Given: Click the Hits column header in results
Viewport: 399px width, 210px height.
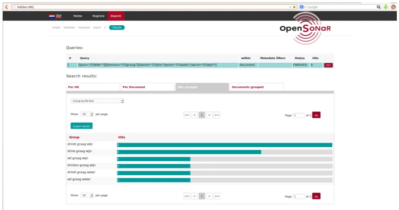Looking at the screenshot, I should 122,137.
